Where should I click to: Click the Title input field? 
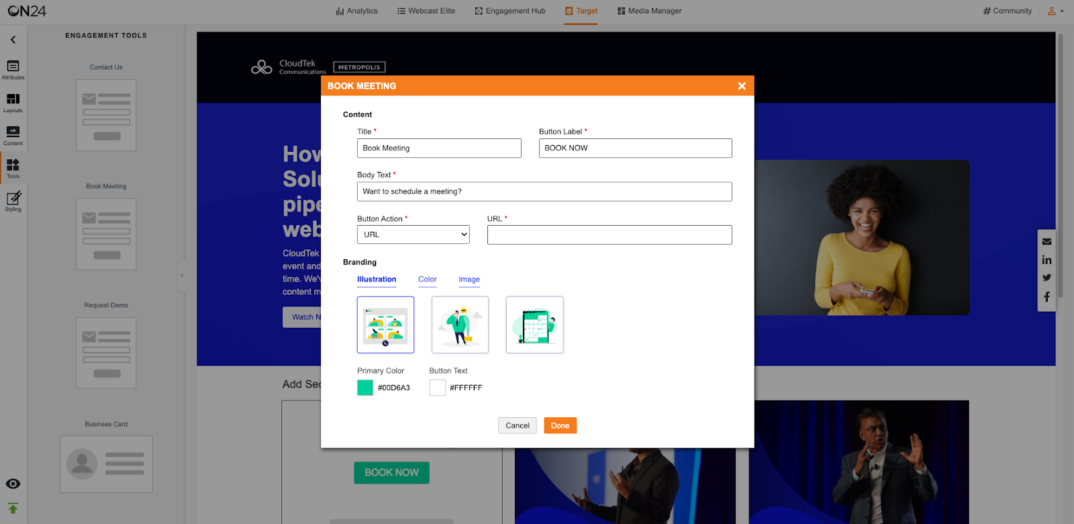[439, 148]
